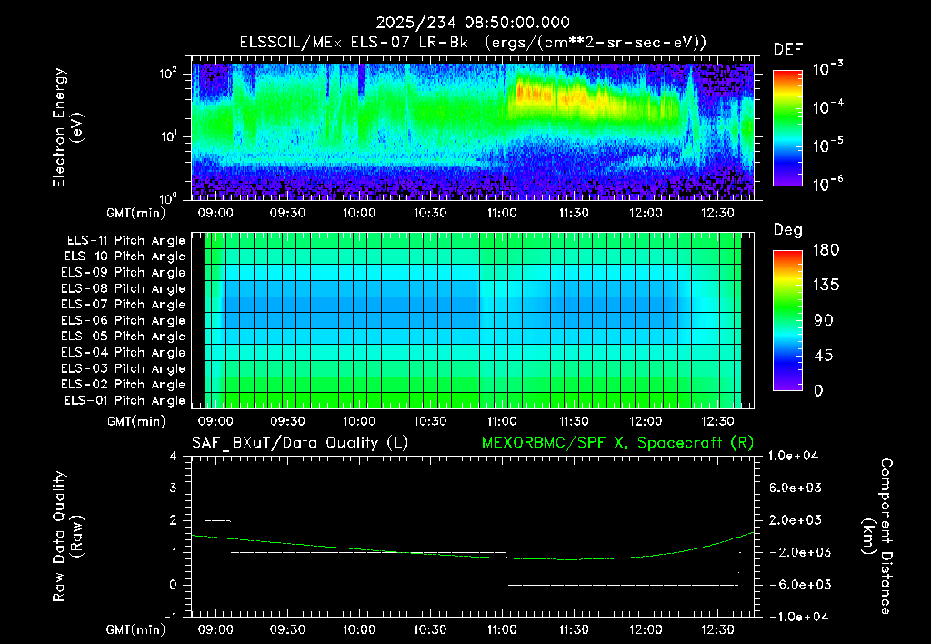931x644 pixels.
Task: Click the 09:00 tick on the bottom time axis
Action: pyautogui.click(x=215, y=629)
